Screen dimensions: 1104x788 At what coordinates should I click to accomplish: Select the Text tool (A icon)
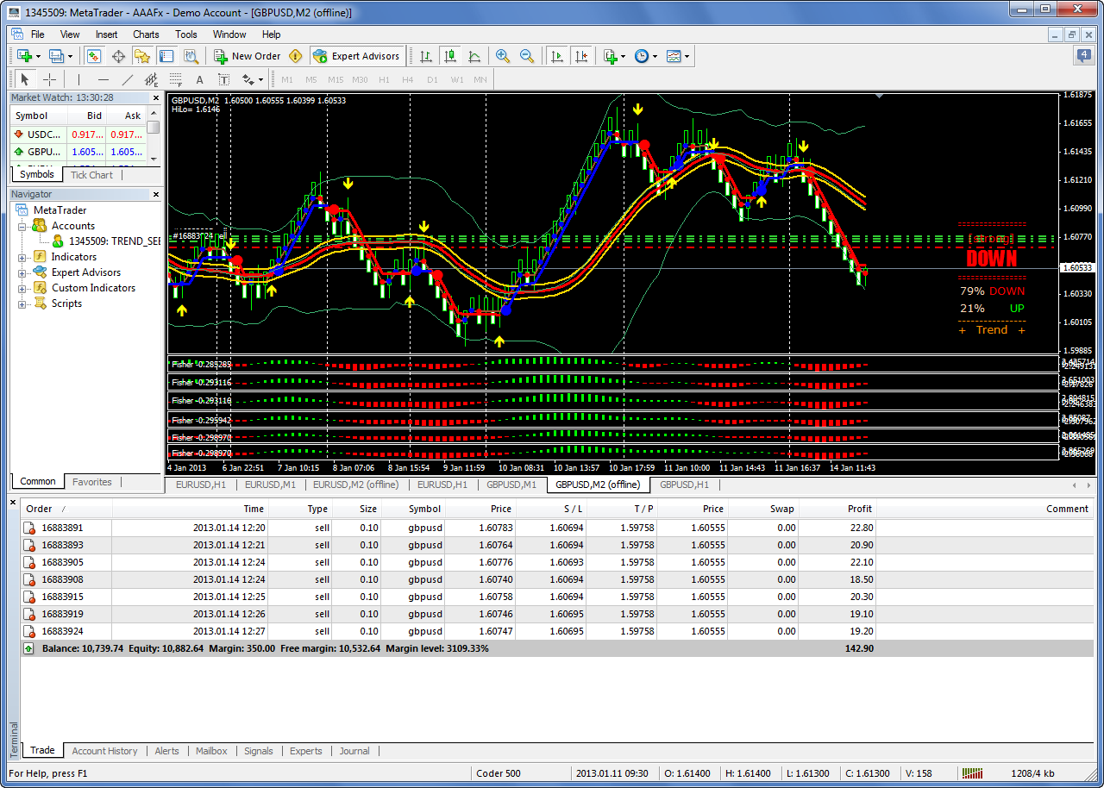pos(200,79)
